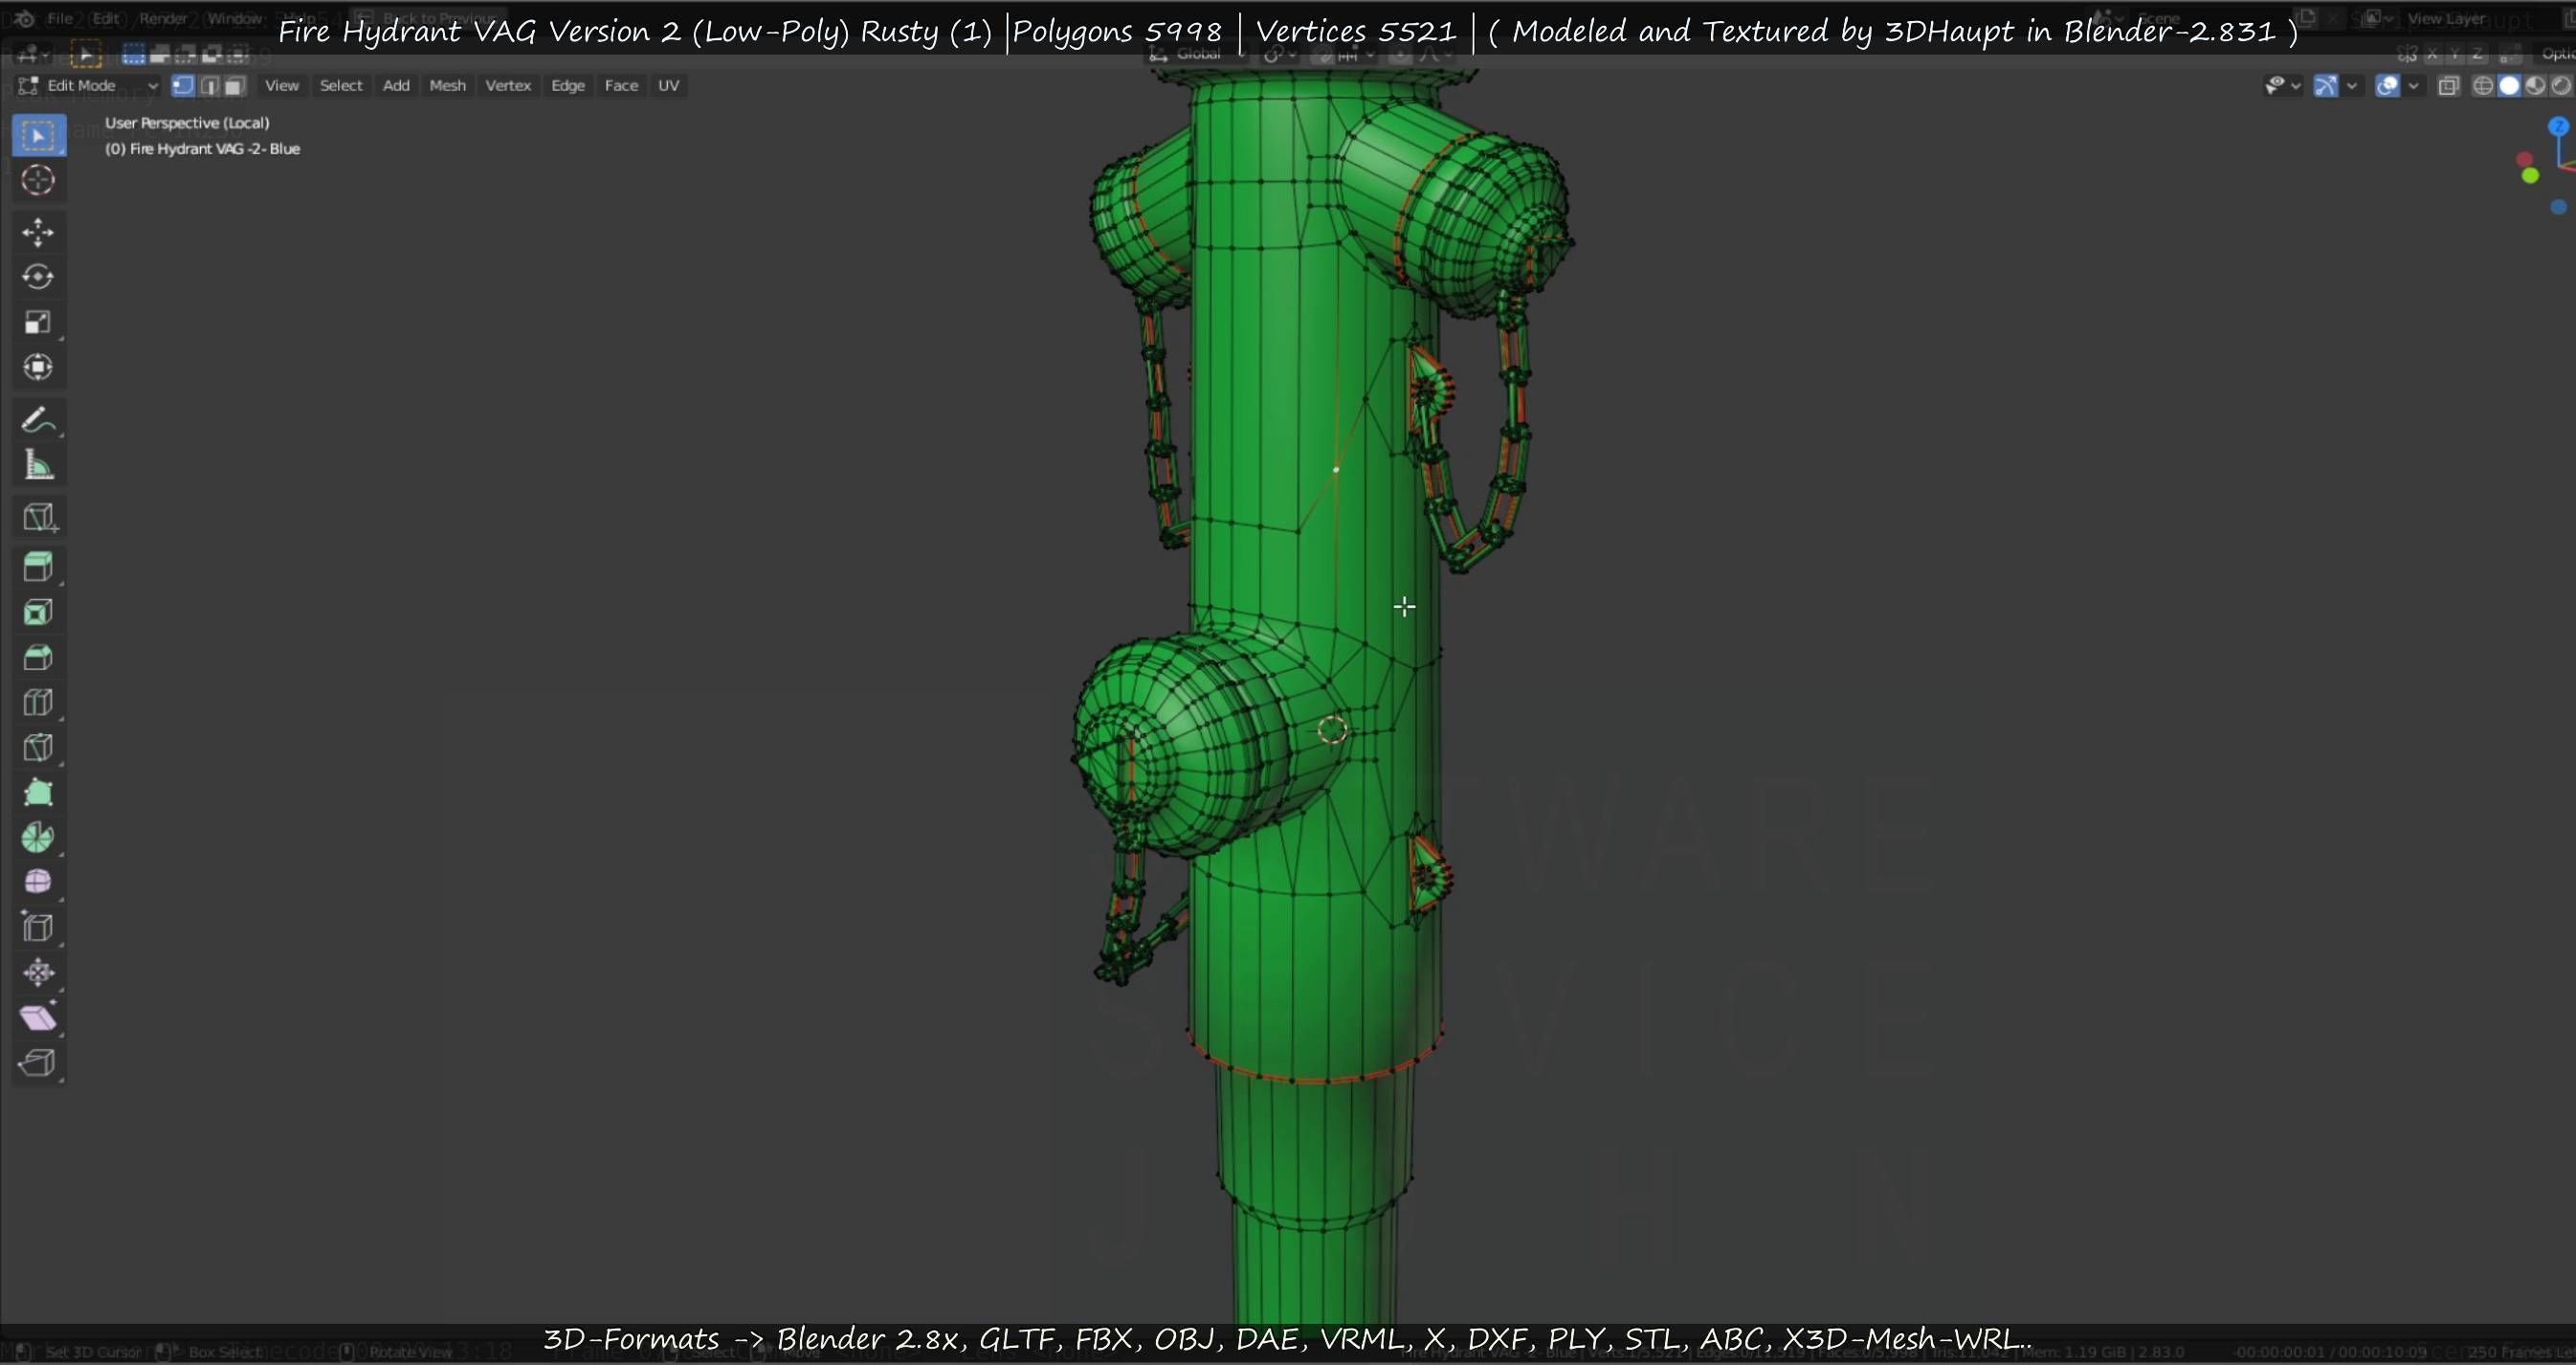
Task: Toggle viewport gizmos display
Action: 2326,86
